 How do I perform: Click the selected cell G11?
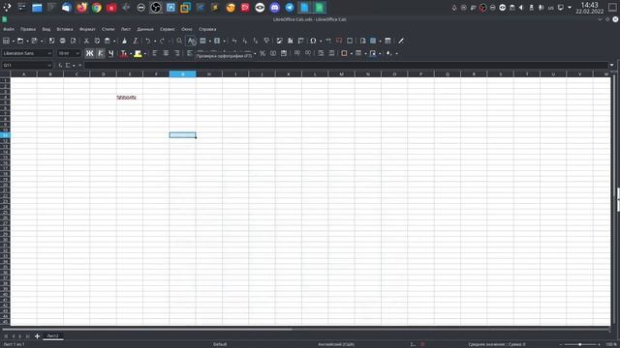pyautogui.click(x=183, y=135)
